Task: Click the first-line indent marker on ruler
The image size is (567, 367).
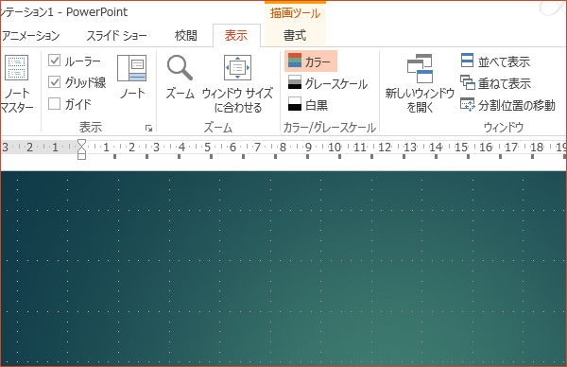Action: click(81, 142)
